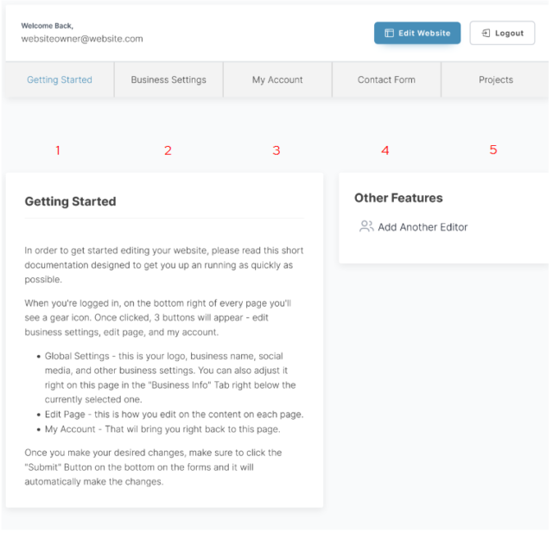Viewport: 553px width, 533px height.
Task: Click the red number 1 label
Action: tap(58, 150)
